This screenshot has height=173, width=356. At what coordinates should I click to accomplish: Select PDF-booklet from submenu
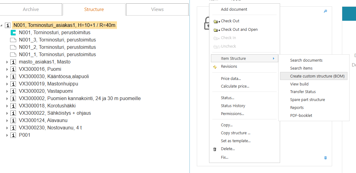coord(301,116)
